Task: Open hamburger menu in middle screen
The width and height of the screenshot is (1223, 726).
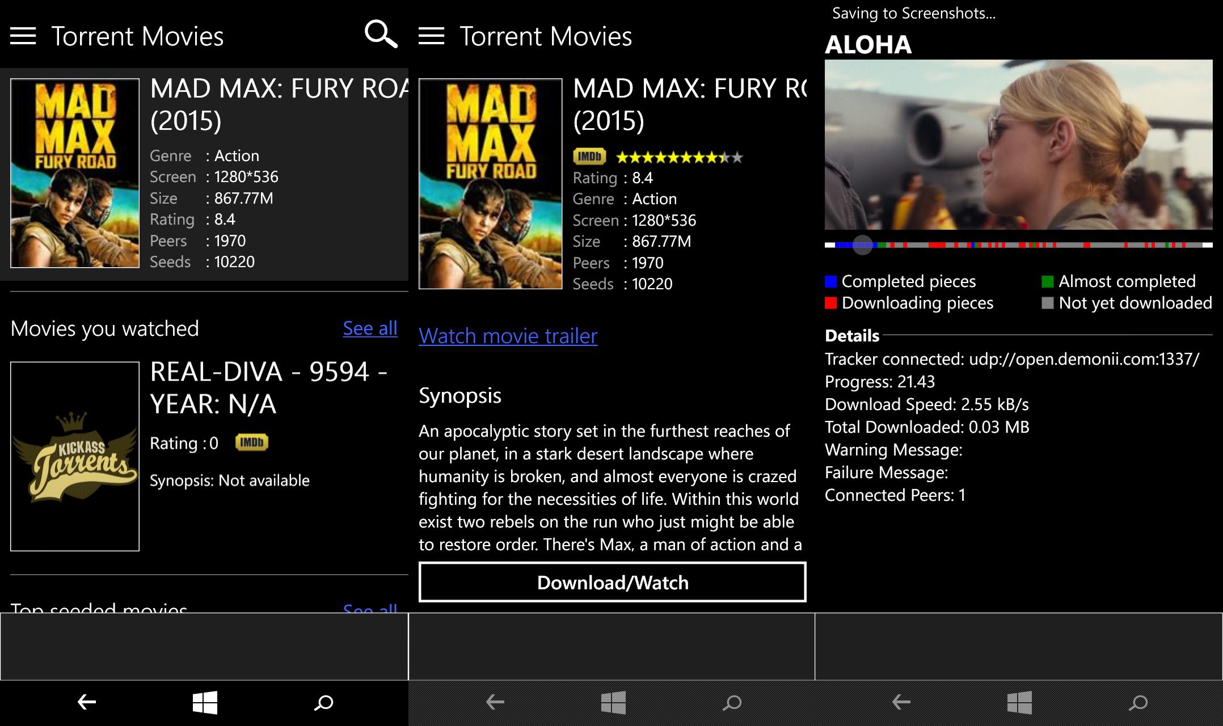Action: 431,36
